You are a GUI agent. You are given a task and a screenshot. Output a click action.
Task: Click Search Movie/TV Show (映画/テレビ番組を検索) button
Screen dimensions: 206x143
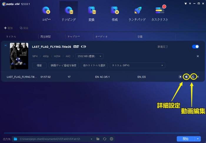pyautogui.click(x=64, y=65)
